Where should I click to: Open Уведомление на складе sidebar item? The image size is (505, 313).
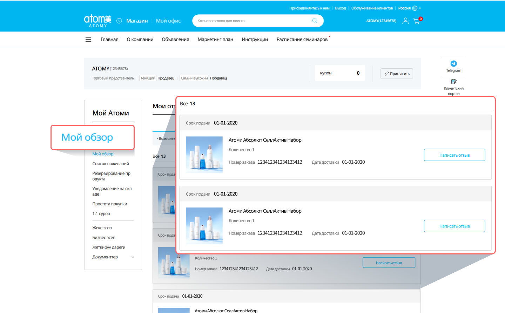tap(112, 191)
